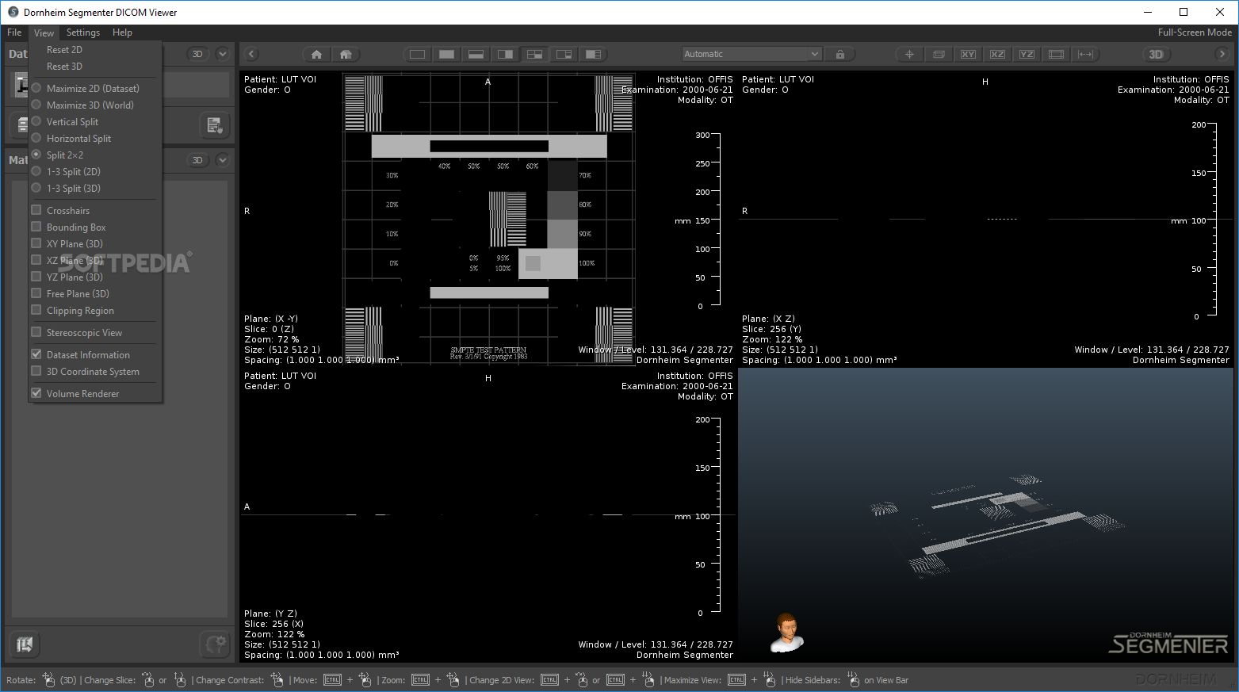This screenshot has width=1239, height=692.
Task: Click the Materials panel 3D button
Action: click(x=197, y=160)
